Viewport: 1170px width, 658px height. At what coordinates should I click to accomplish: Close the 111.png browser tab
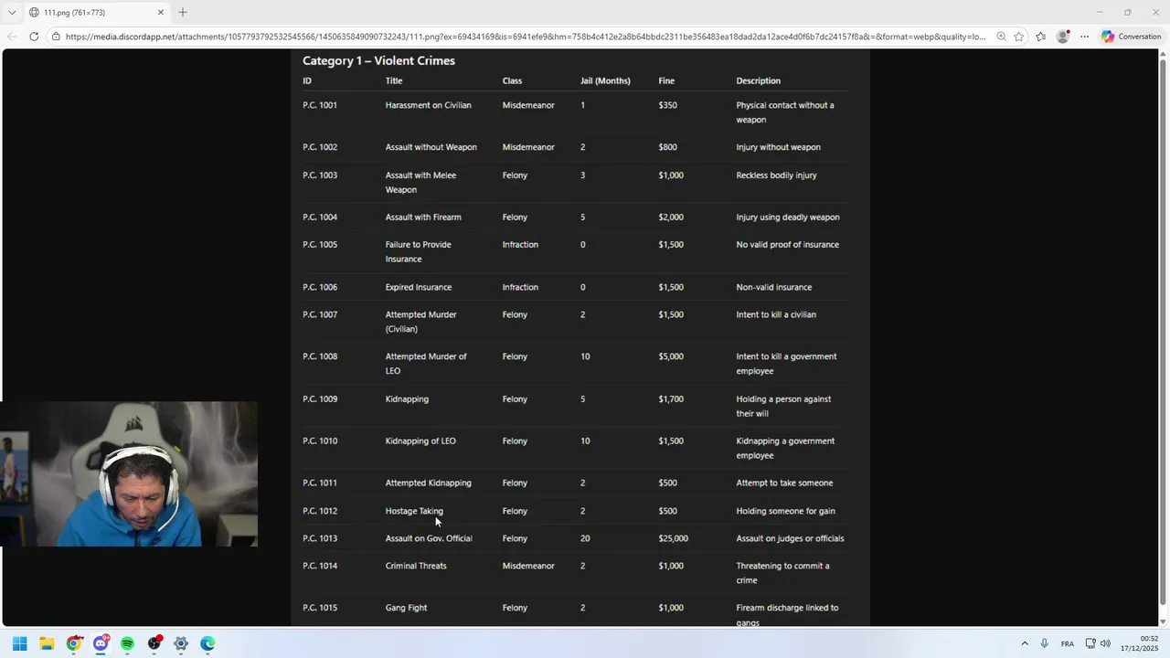click(x=161, y=13)
